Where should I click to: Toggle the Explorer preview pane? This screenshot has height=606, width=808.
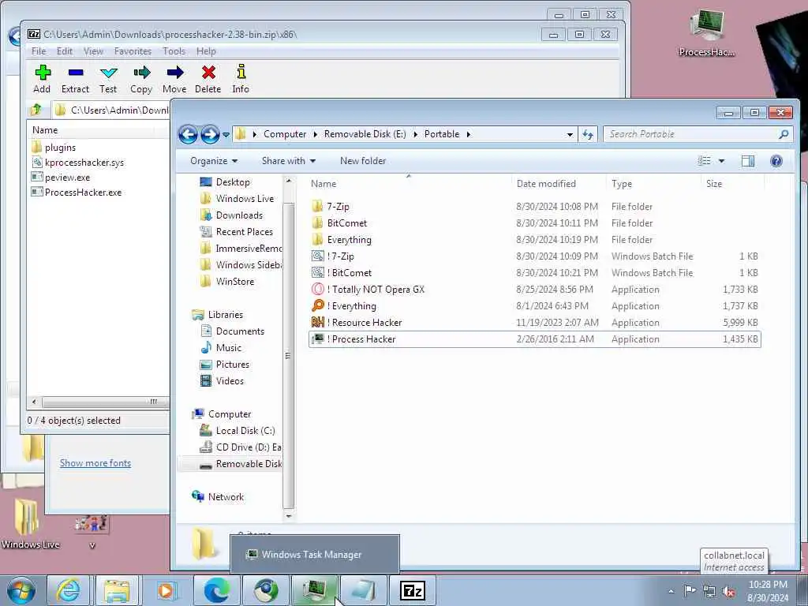click(x=748, y=161)
